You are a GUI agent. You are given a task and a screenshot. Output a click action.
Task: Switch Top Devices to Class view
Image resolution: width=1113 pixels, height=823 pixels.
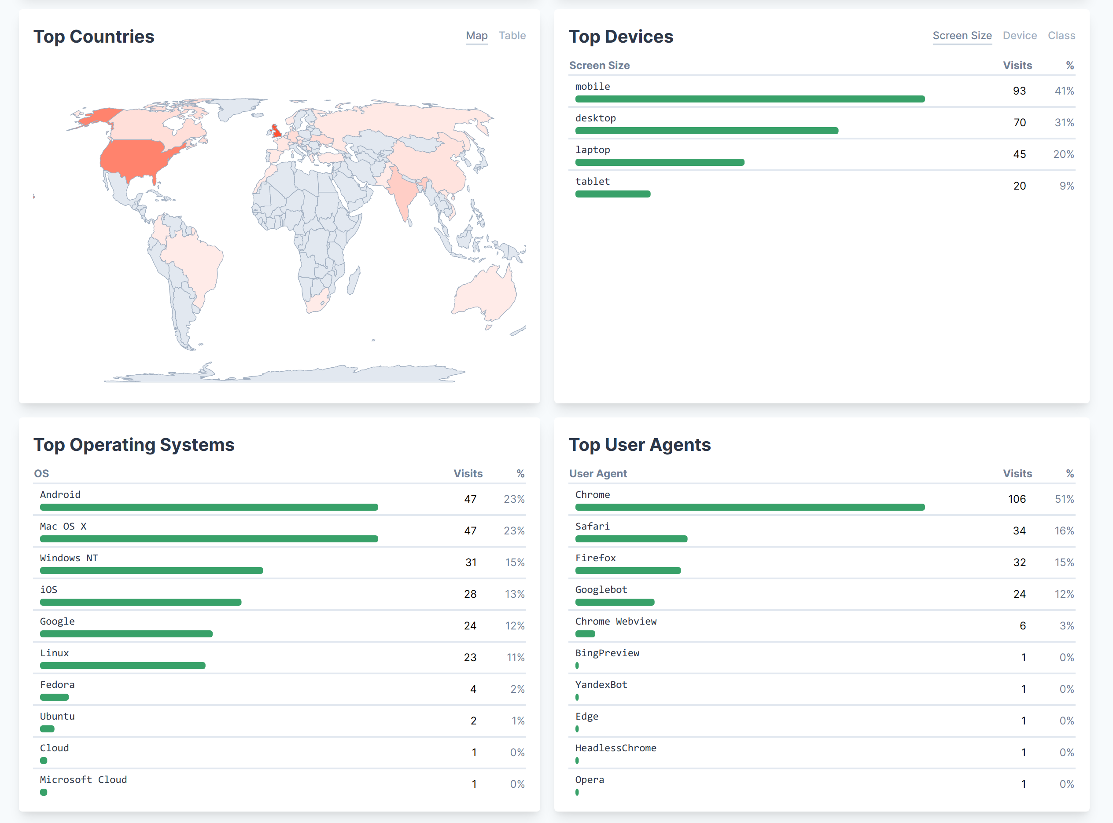click(x=1061, y=35)
